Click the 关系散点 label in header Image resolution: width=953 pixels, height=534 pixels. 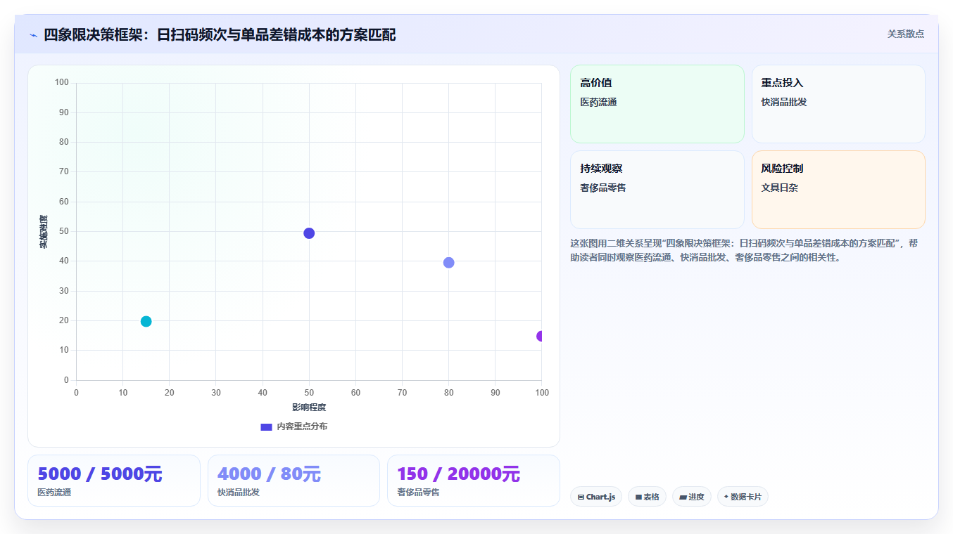tap(905, 34)
